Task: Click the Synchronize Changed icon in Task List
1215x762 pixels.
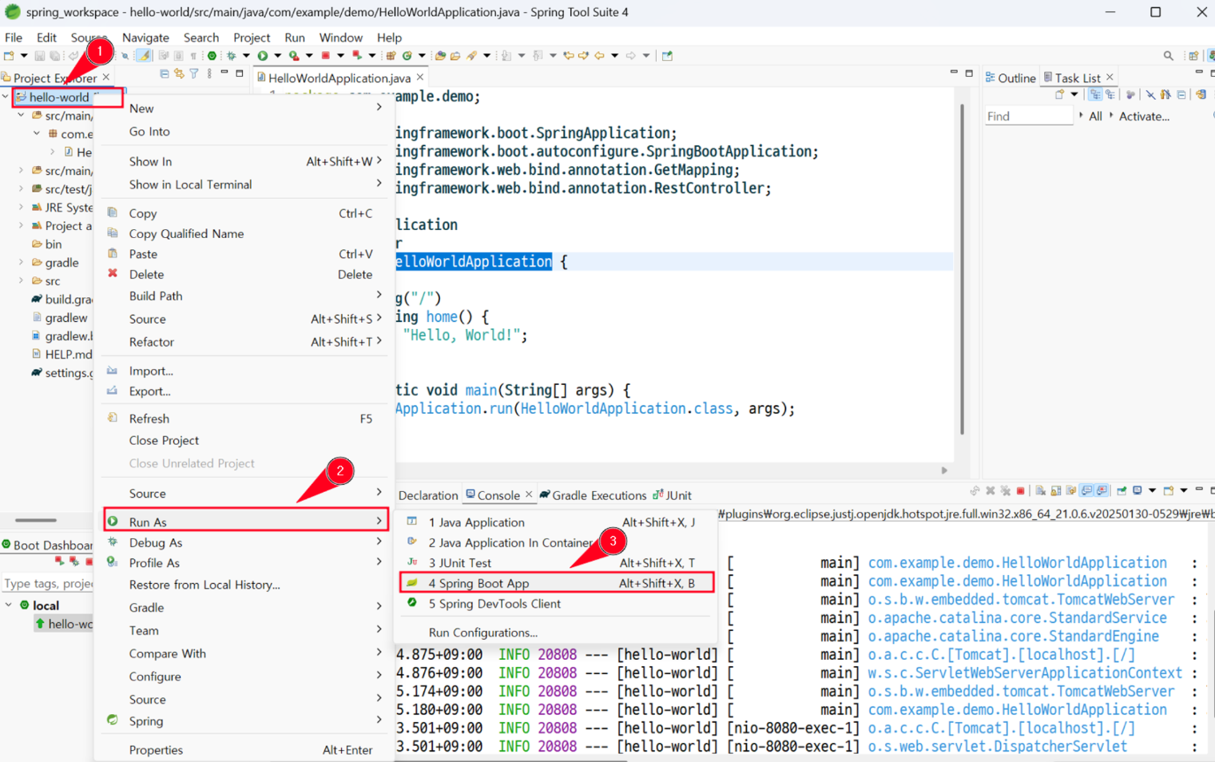Action: coord(1201,94)
